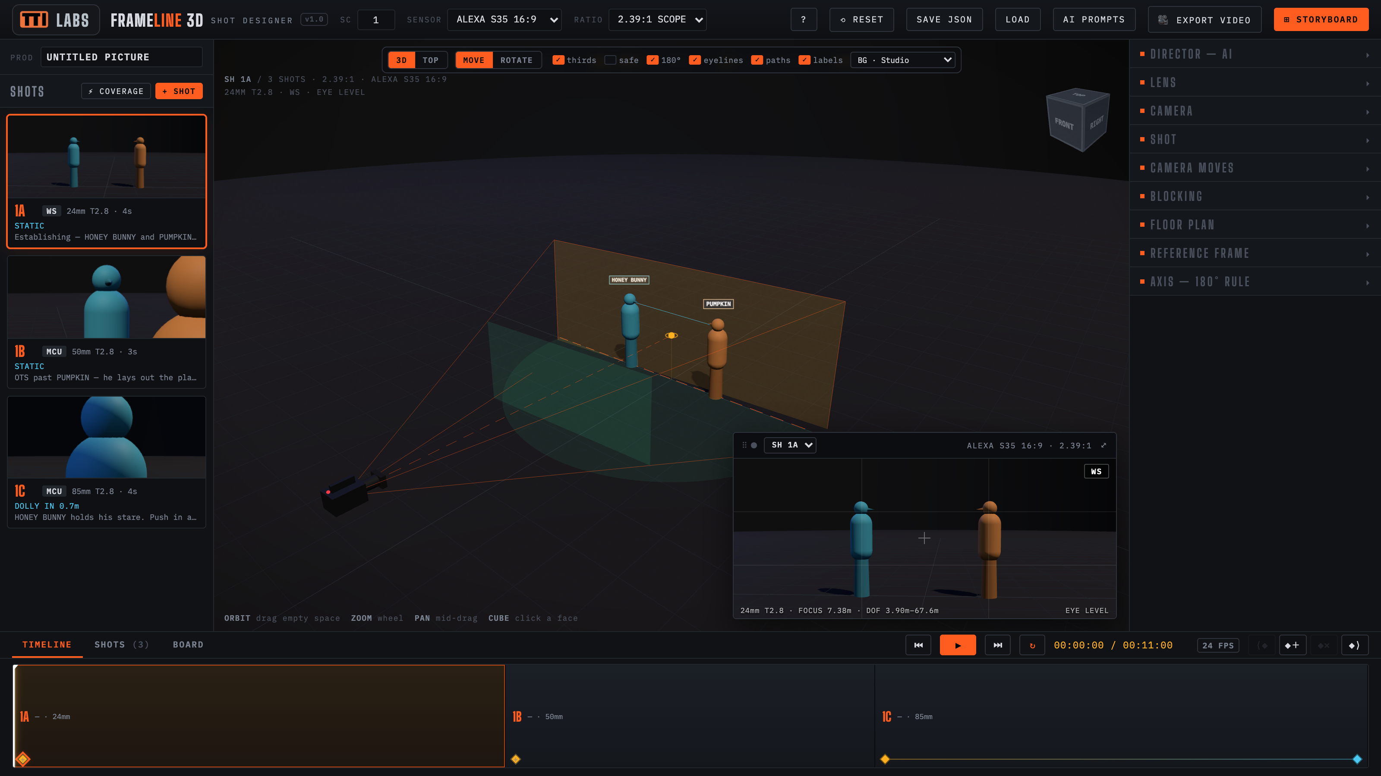Click the gray dot in camera preview header
This screenshot has width=1381, height=776.
pyautogui.click(x=754, y=445)
